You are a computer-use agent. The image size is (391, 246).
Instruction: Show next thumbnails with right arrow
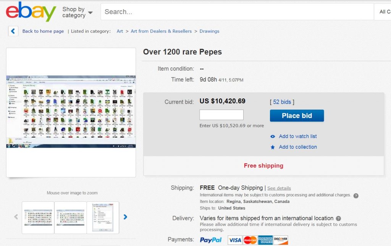(125, 217)
